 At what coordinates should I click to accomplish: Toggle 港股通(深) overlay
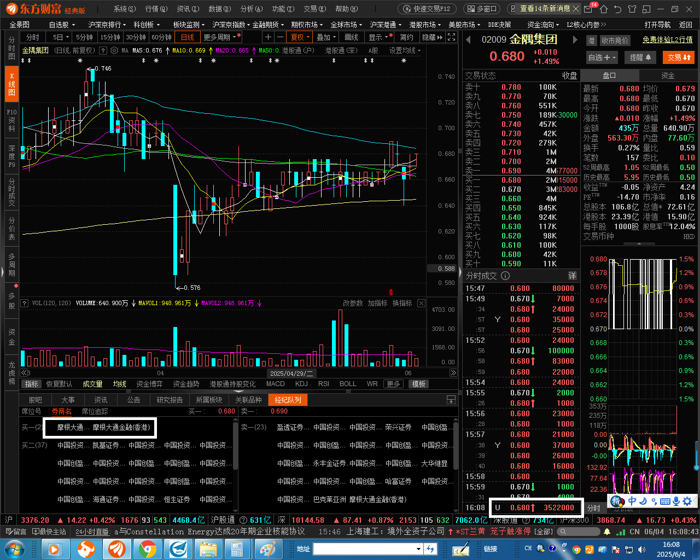click(x=341, y=50)
